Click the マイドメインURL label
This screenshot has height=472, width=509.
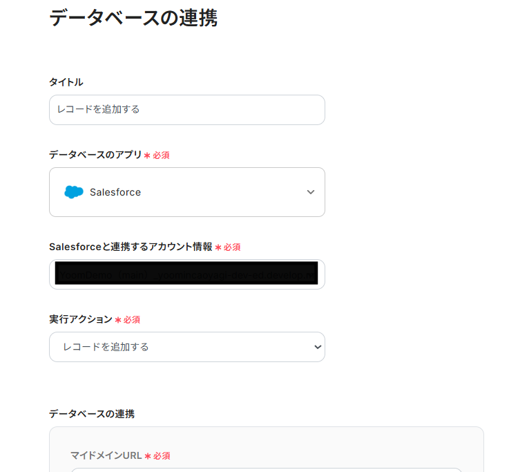(x=106, y=455)
